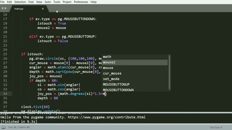Open the Find menu
The image size is (232, 130).
point(31,2)
